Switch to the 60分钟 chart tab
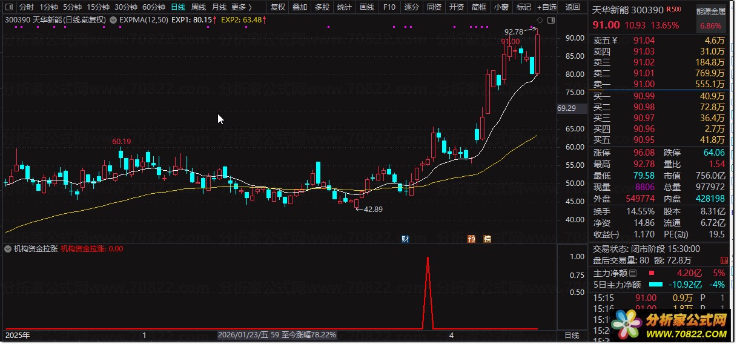This screenshot has width=737, height=344. click(x=154, y=7)
